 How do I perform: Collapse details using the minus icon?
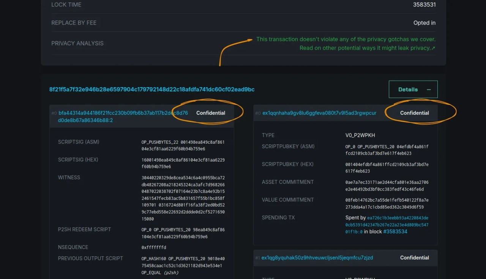click(x=429, y=90)
